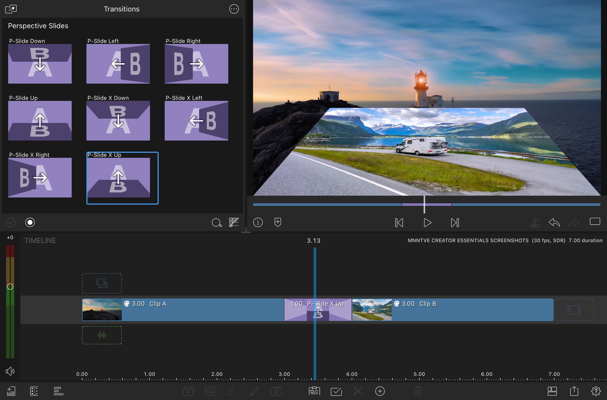Click the scissors split icon
The height and width of the screenshot is (400, 607).
click(358, 391)
